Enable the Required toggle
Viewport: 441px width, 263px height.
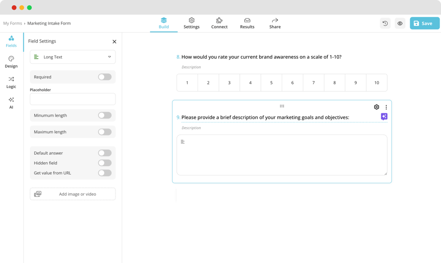click(x=105, y=77)
